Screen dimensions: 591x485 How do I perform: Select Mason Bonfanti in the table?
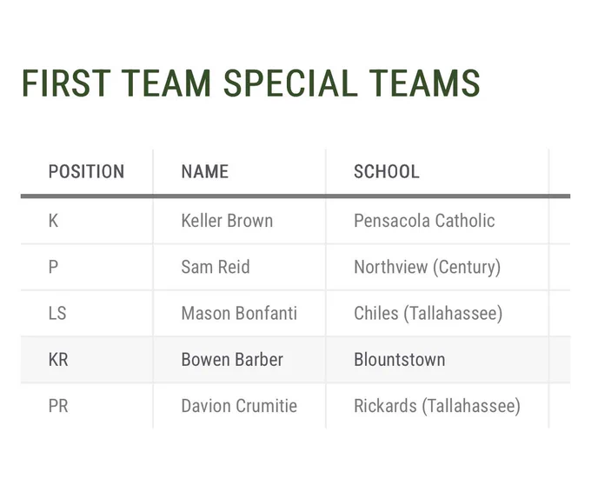(239, 314)
